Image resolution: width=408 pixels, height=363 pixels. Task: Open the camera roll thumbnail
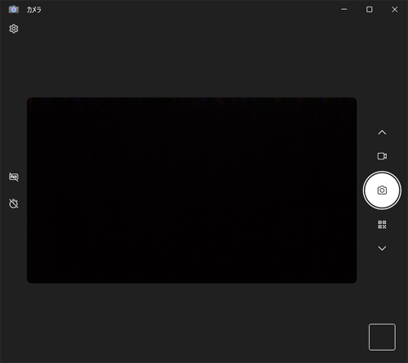[382, 337]
